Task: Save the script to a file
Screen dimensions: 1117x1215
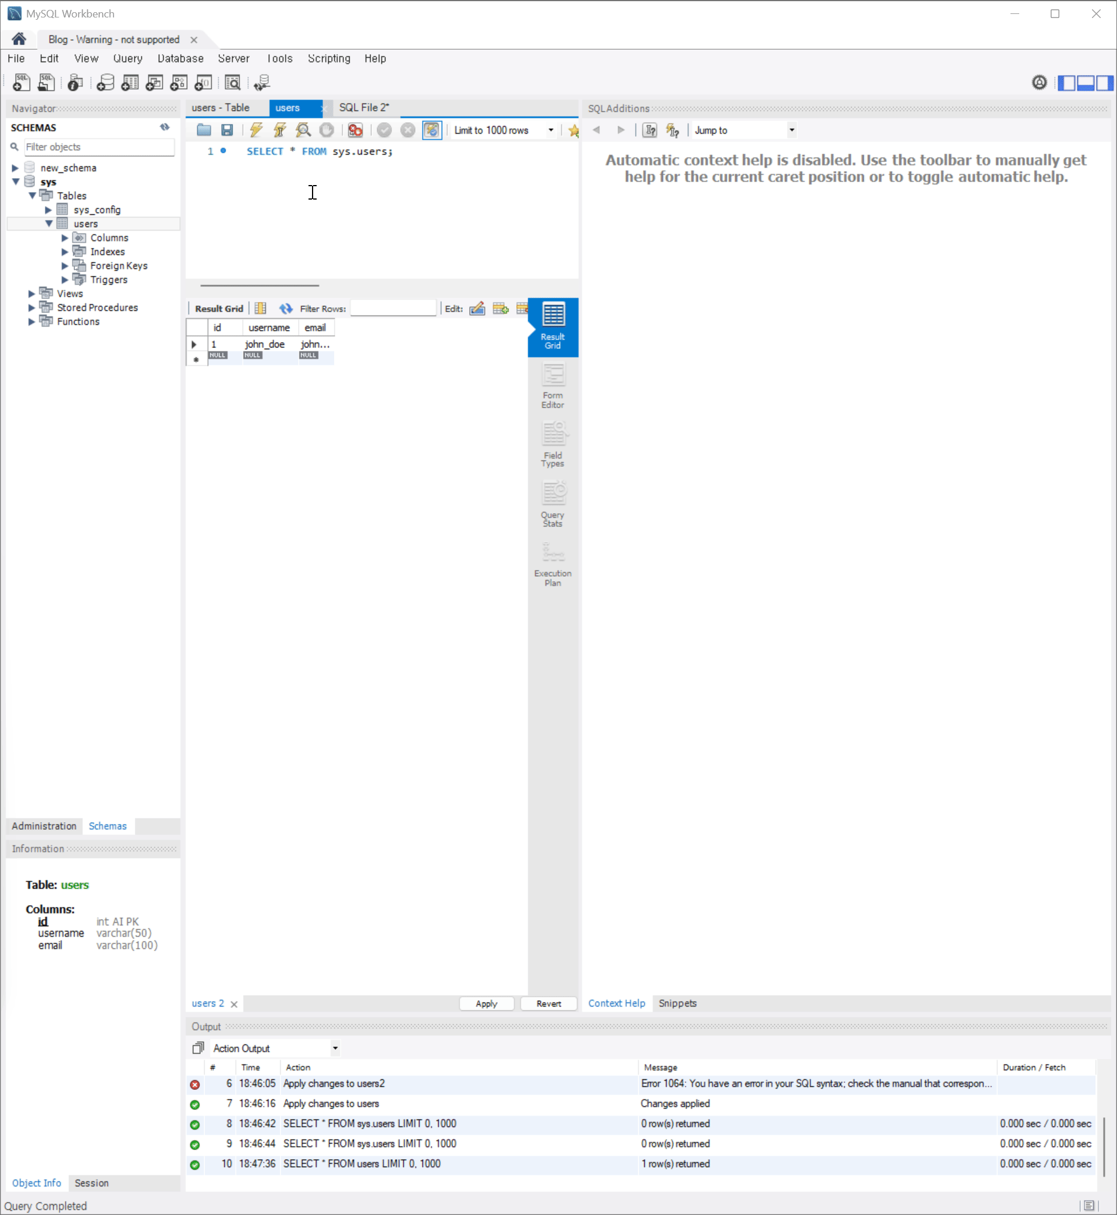Action: [227, 130]
